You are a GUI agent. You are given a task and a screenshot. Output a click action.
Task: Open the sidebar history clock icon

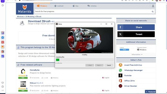click(3, 86)
